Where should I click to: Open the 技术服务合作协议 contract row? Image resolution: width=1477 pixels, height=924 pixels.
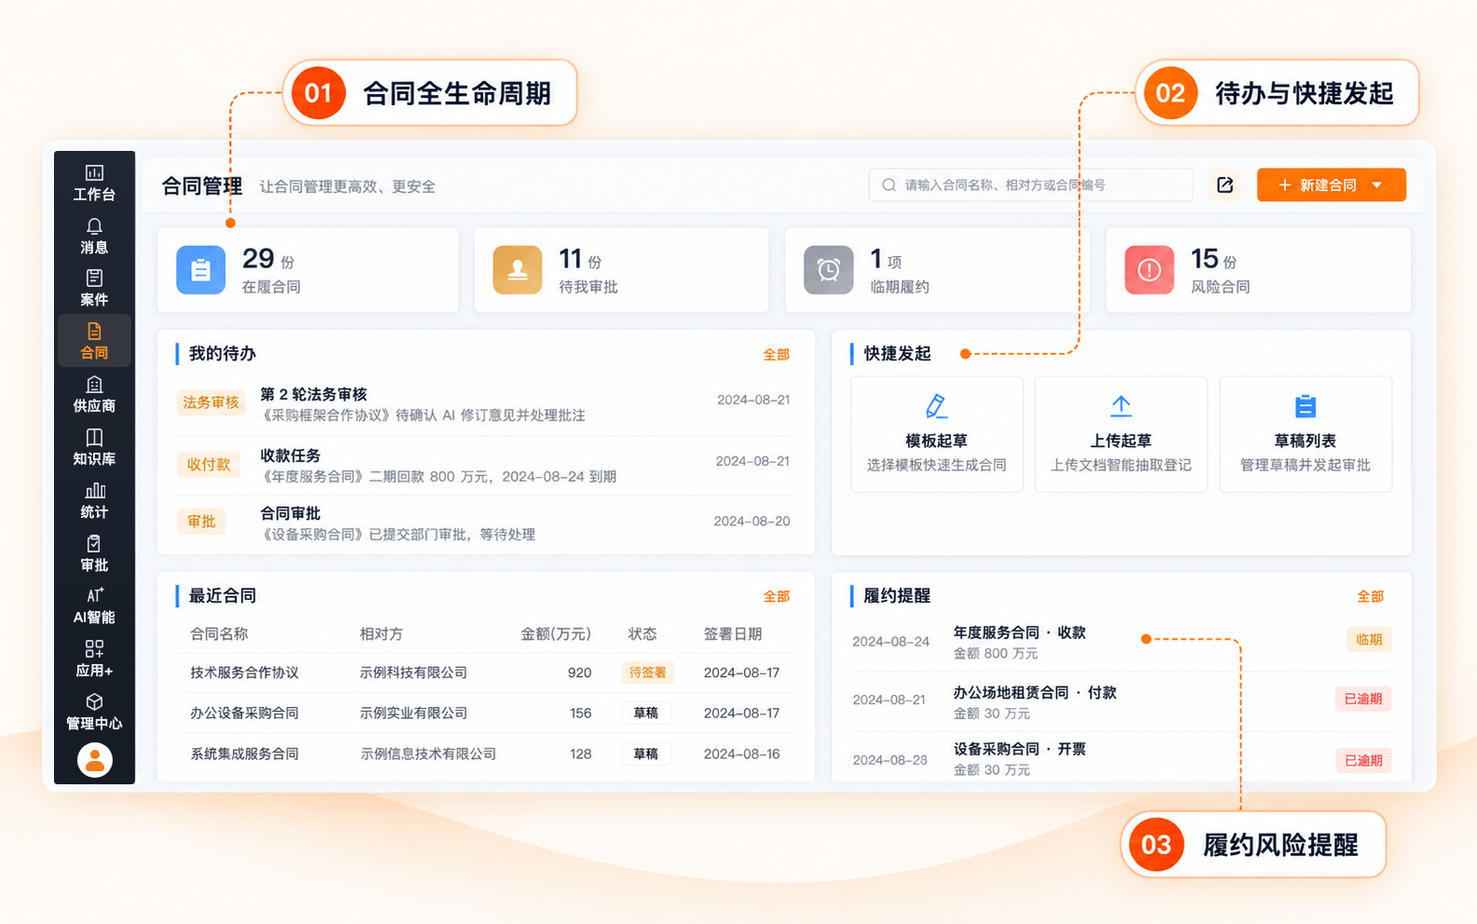[x=484, y=673]
